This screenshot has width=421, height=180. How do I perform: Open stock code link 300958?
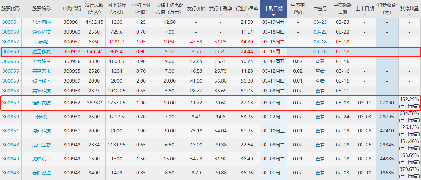[11, 51]
